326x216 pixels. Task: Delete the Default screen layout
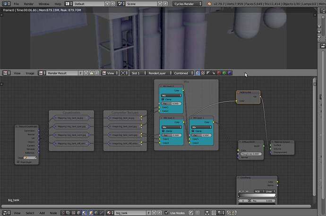click(113, 4)
